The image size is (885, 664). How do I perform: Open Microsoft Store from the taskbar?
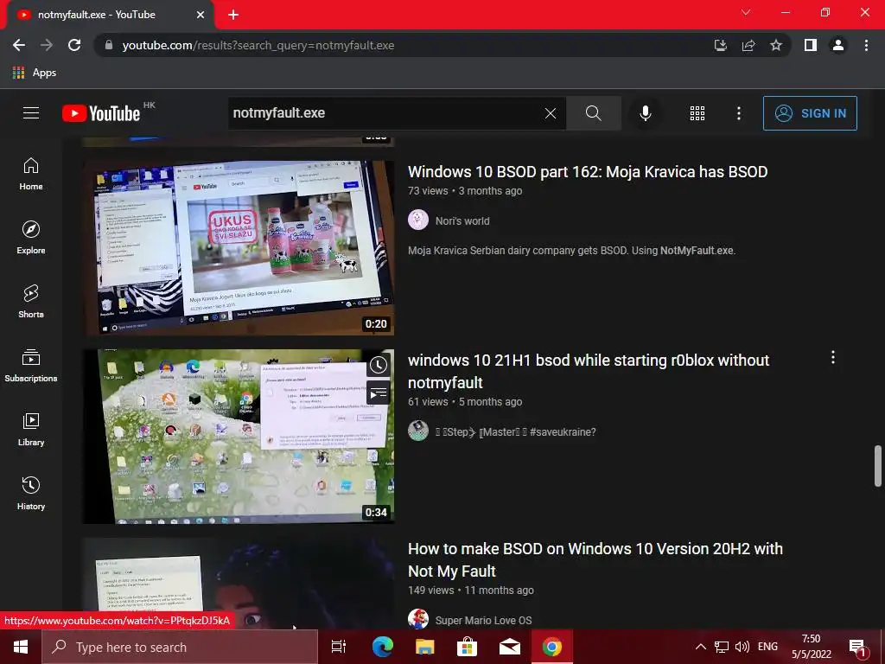[467, 647]
